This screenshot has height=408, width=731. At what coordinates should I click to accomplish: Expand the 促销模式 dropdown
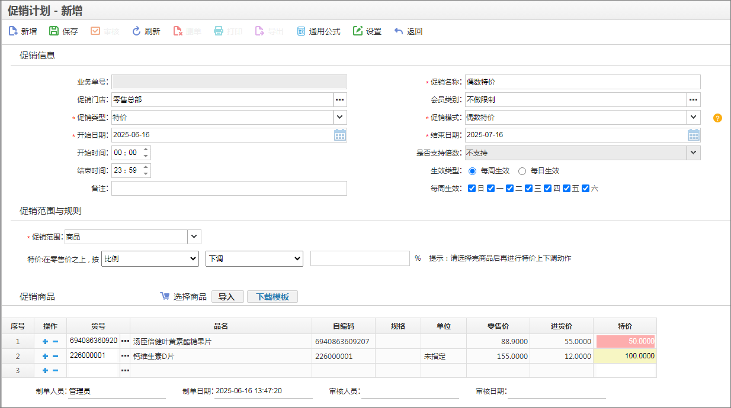click(x=694, y=117)
